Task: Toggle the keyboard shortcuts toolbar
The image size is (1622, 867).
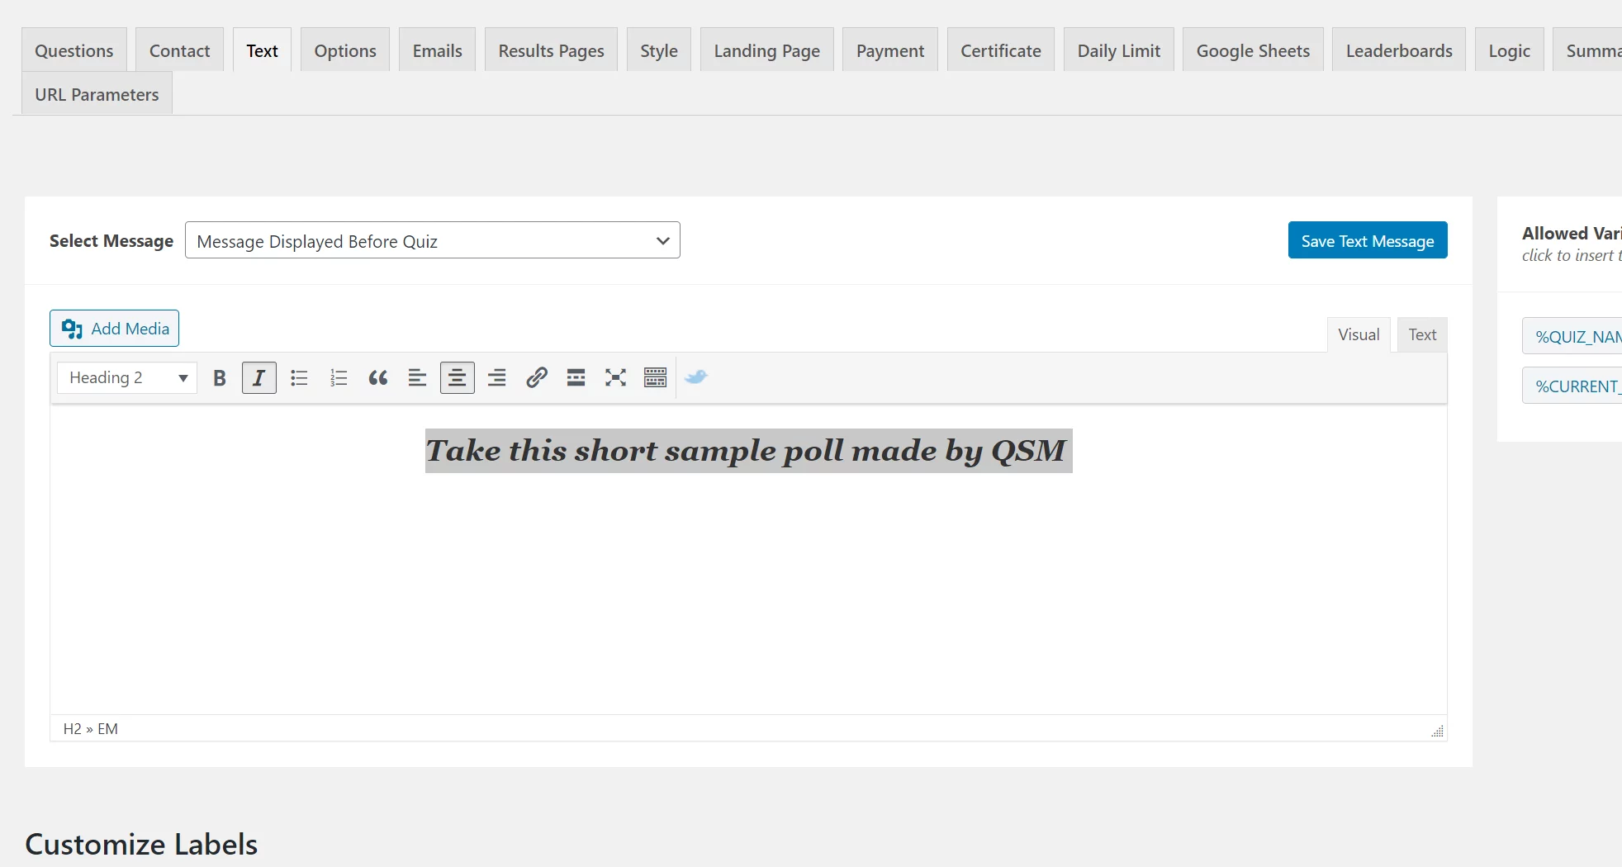Action: coord(655,377)
